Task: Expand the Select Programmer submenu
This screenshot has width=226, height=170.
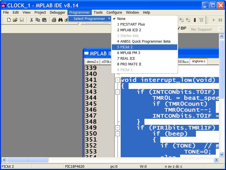Action: point(90,19)
